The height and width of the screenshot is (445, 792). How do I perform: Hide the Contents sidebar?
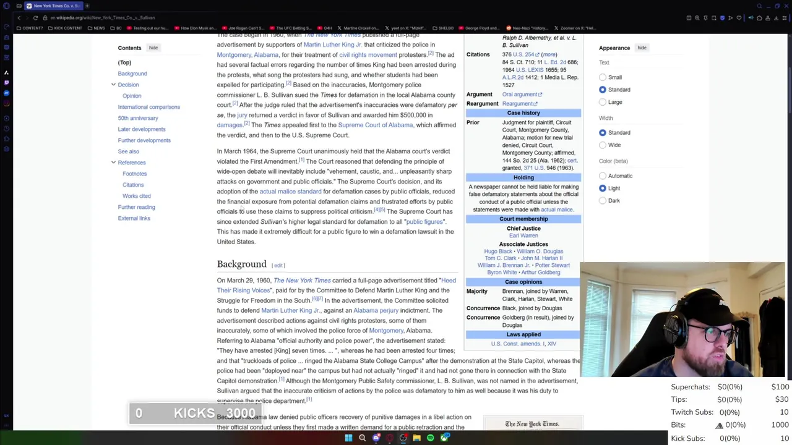coord(153,48)
